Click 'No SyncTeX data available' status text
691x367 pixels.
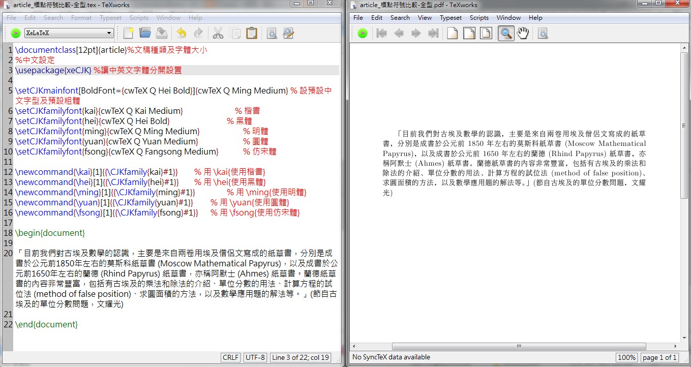(391, 357)
